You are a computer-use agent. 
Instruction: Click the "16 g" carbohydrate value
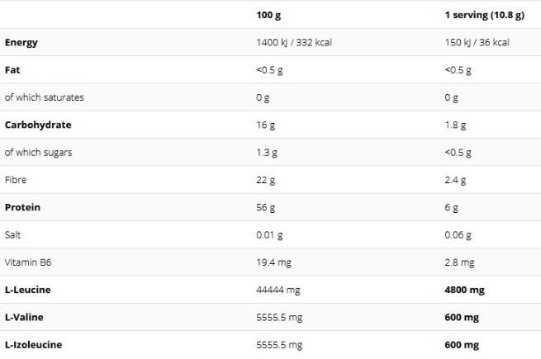pyautogui.click(x=265, y=125)
